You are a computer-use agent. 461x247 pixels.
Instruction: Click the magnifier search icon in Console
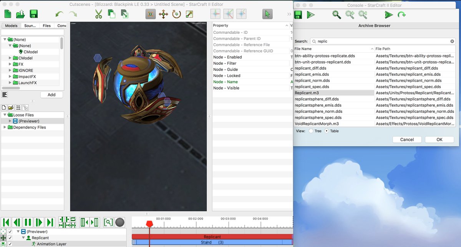click(337, 15)
